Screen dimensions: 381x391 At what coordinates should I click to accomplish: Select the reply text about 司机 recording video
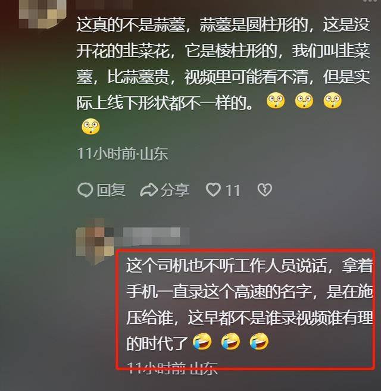(249, 304)
